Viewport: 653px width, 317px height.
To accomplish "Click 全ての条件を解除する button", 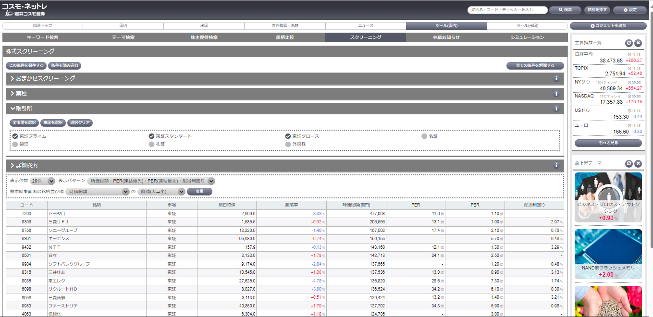I will [535, 66].
